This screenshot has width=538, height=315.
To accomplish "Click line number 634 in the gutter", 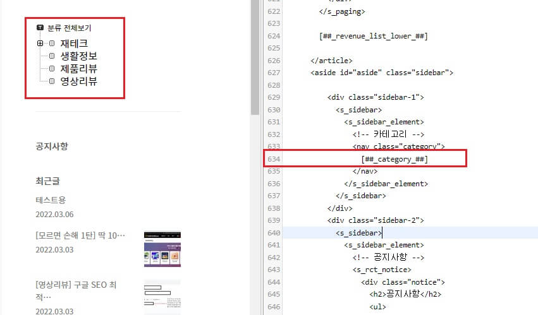I will tap(274, 159).
